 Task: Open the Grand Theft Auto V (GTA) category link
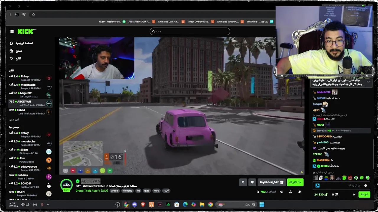point(92,191)
